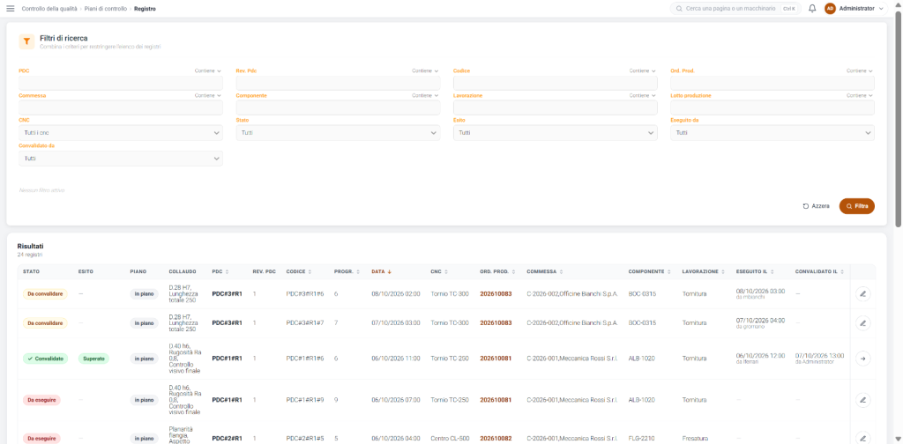Open the Eseguito da dropdown
Screen dimensions: 903x444
pos(772,133)
